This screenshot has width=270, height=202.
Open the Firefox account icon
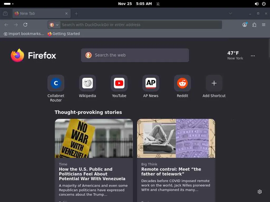pyautogui.click(x=245, y=25)
